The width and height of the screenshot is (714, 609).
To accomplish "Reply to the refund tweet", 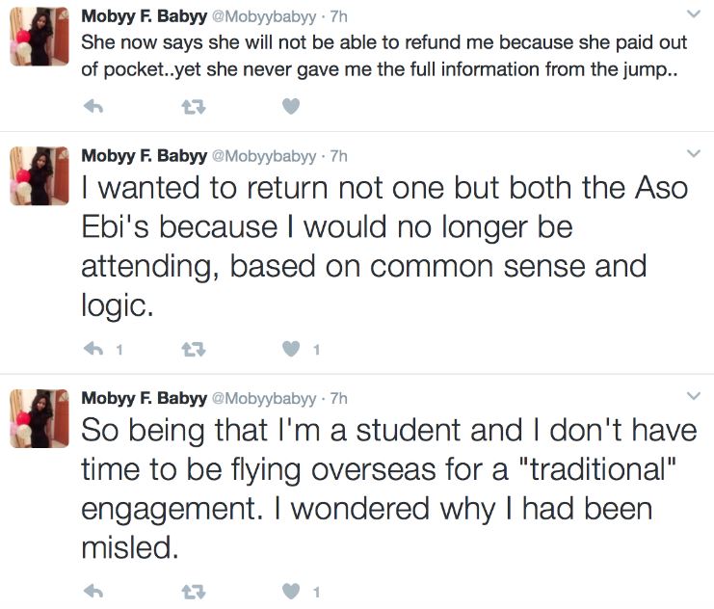I will coord(93,108).
